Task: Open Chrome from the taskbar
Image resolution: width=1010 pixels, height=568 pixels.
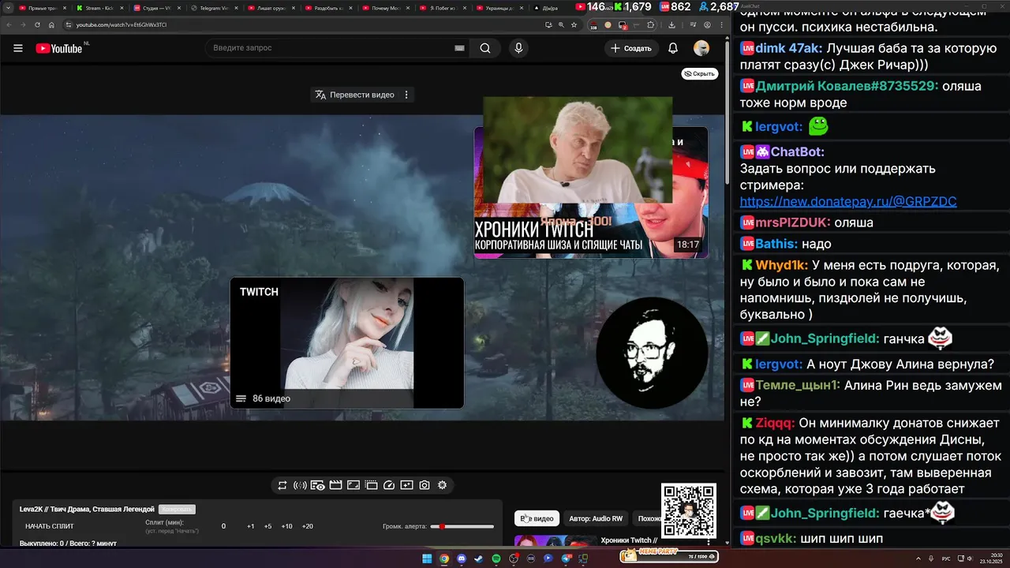Action: [x=444, y=559]
